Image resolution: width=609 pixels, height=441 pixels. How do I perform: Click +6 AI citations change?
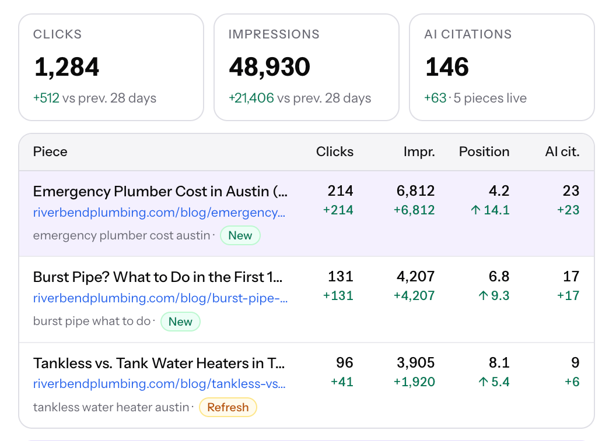[x=572, y=382]
